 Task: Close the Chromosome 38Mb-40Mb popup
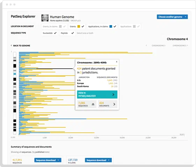point(116,62)
